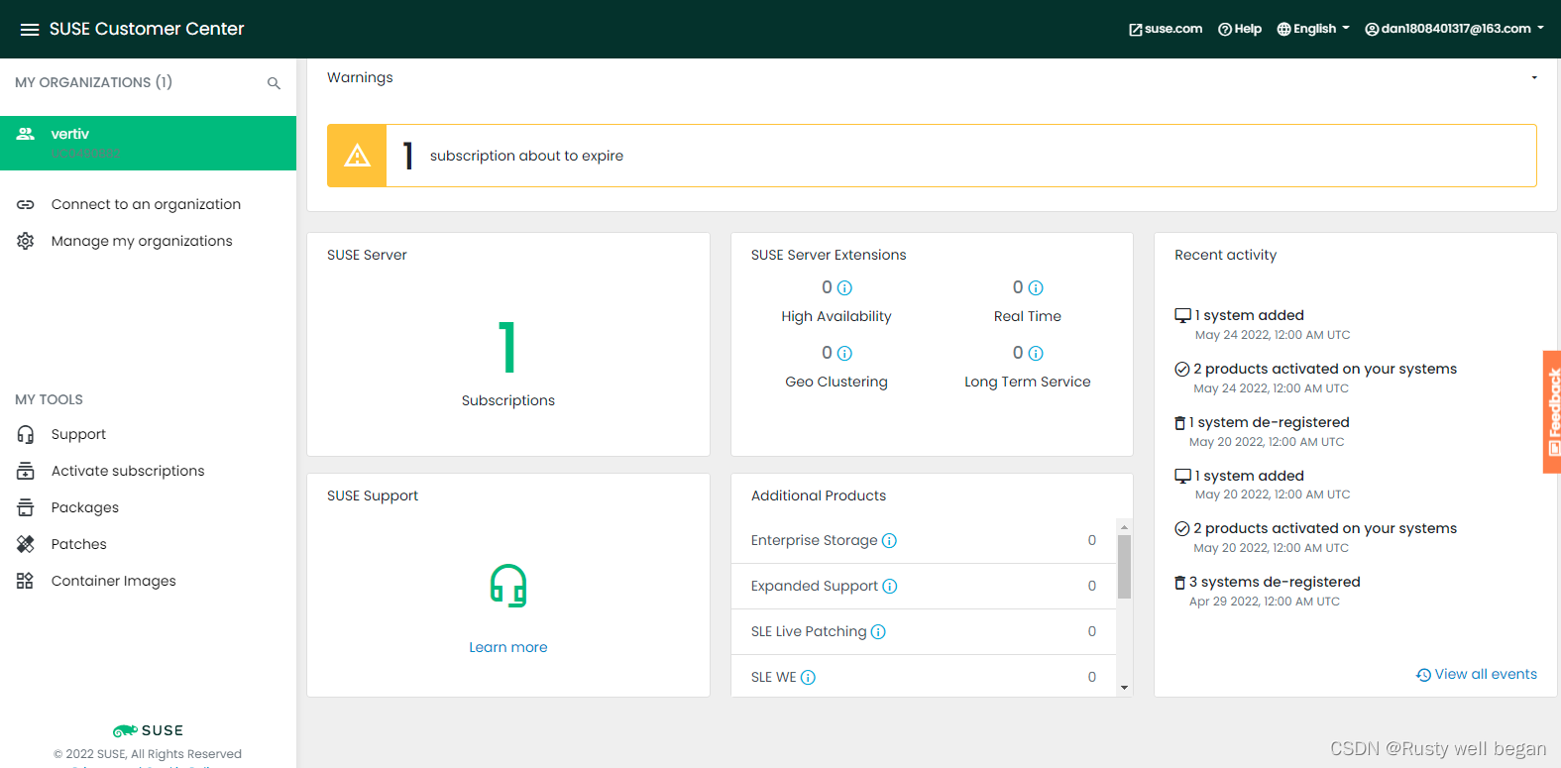Click the vertiv organization people icon
The image size is (1561, 768).
[26, 134]
